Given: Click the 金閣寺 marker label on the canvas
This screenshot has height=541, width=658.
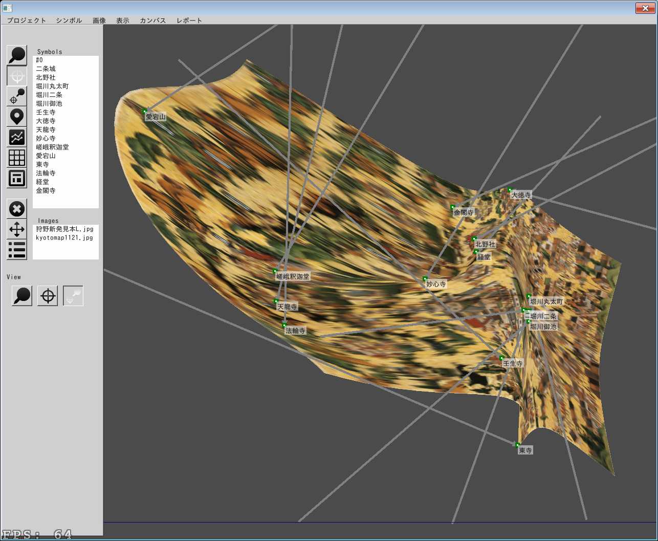Looking at the screenshot, I should click(464, 212).
